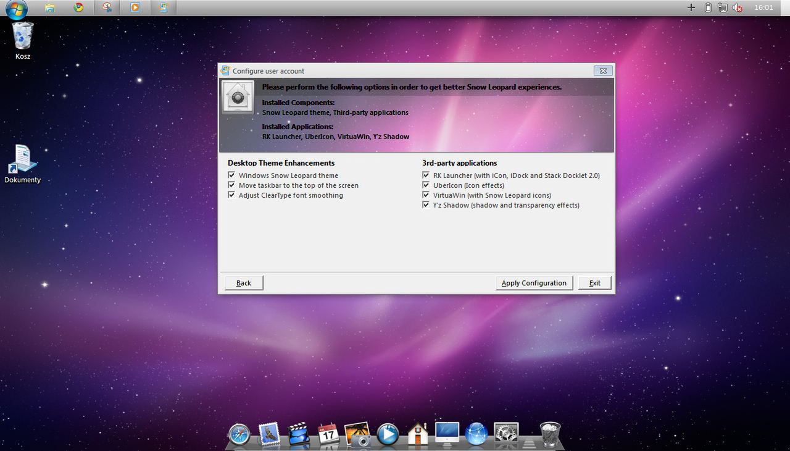Screen dimensions: 790x451
Task: Open the Dokumenty desktop shortcut
Action: [x=23, y=164]
